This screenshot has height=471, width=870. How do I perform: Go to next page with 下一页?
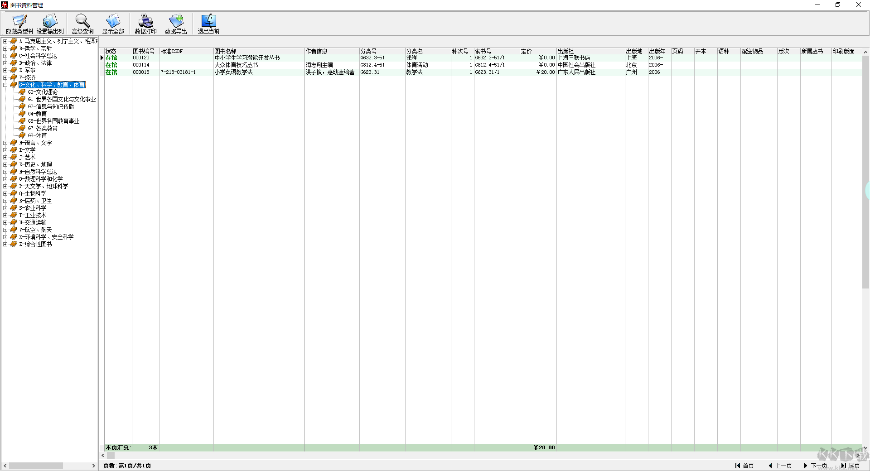point(815,466)
